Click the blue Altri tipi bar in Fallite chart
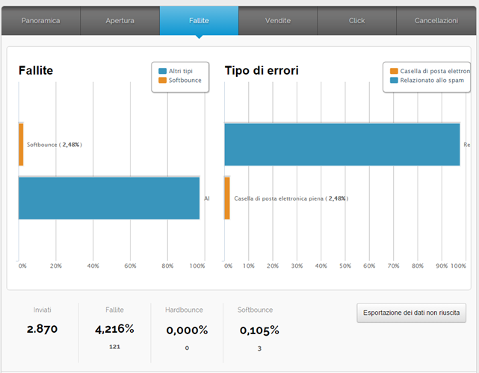The width and height of the screenshot is (479, 373). (109, 198)
